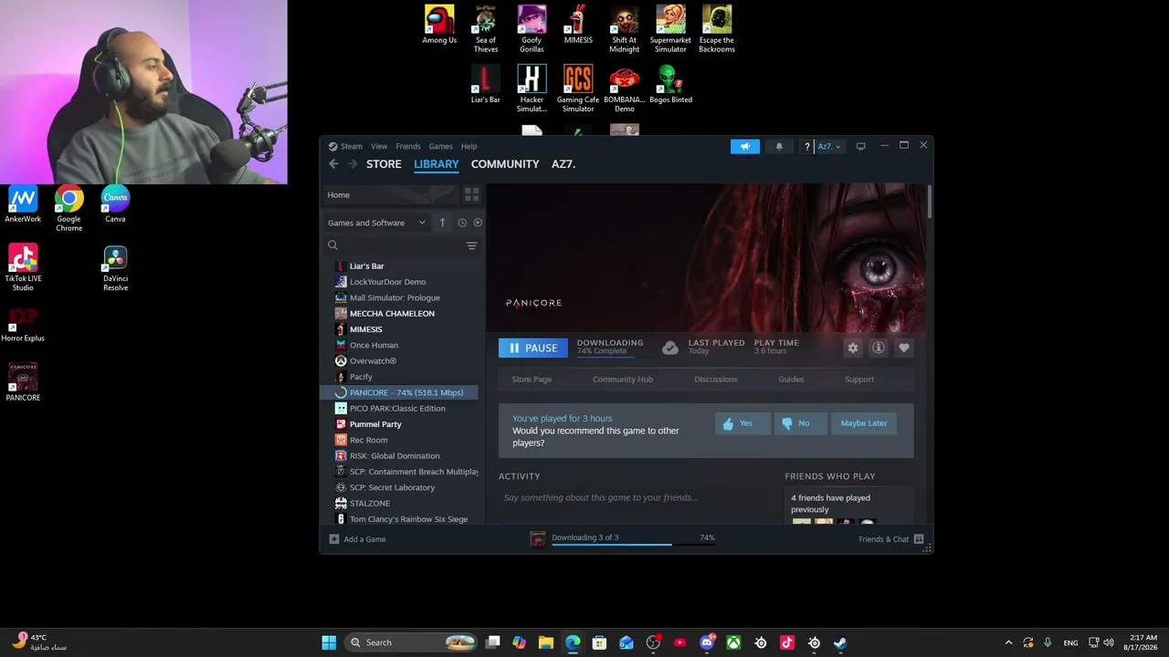Open PANICORE Store Page link
The height and width of the screenshot is (657, 1169).
(532, 380)
